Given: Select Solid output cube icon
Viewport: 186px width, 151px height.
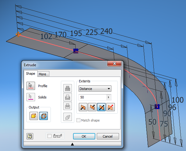Looking at the screenshot, I should coord(34,116).
